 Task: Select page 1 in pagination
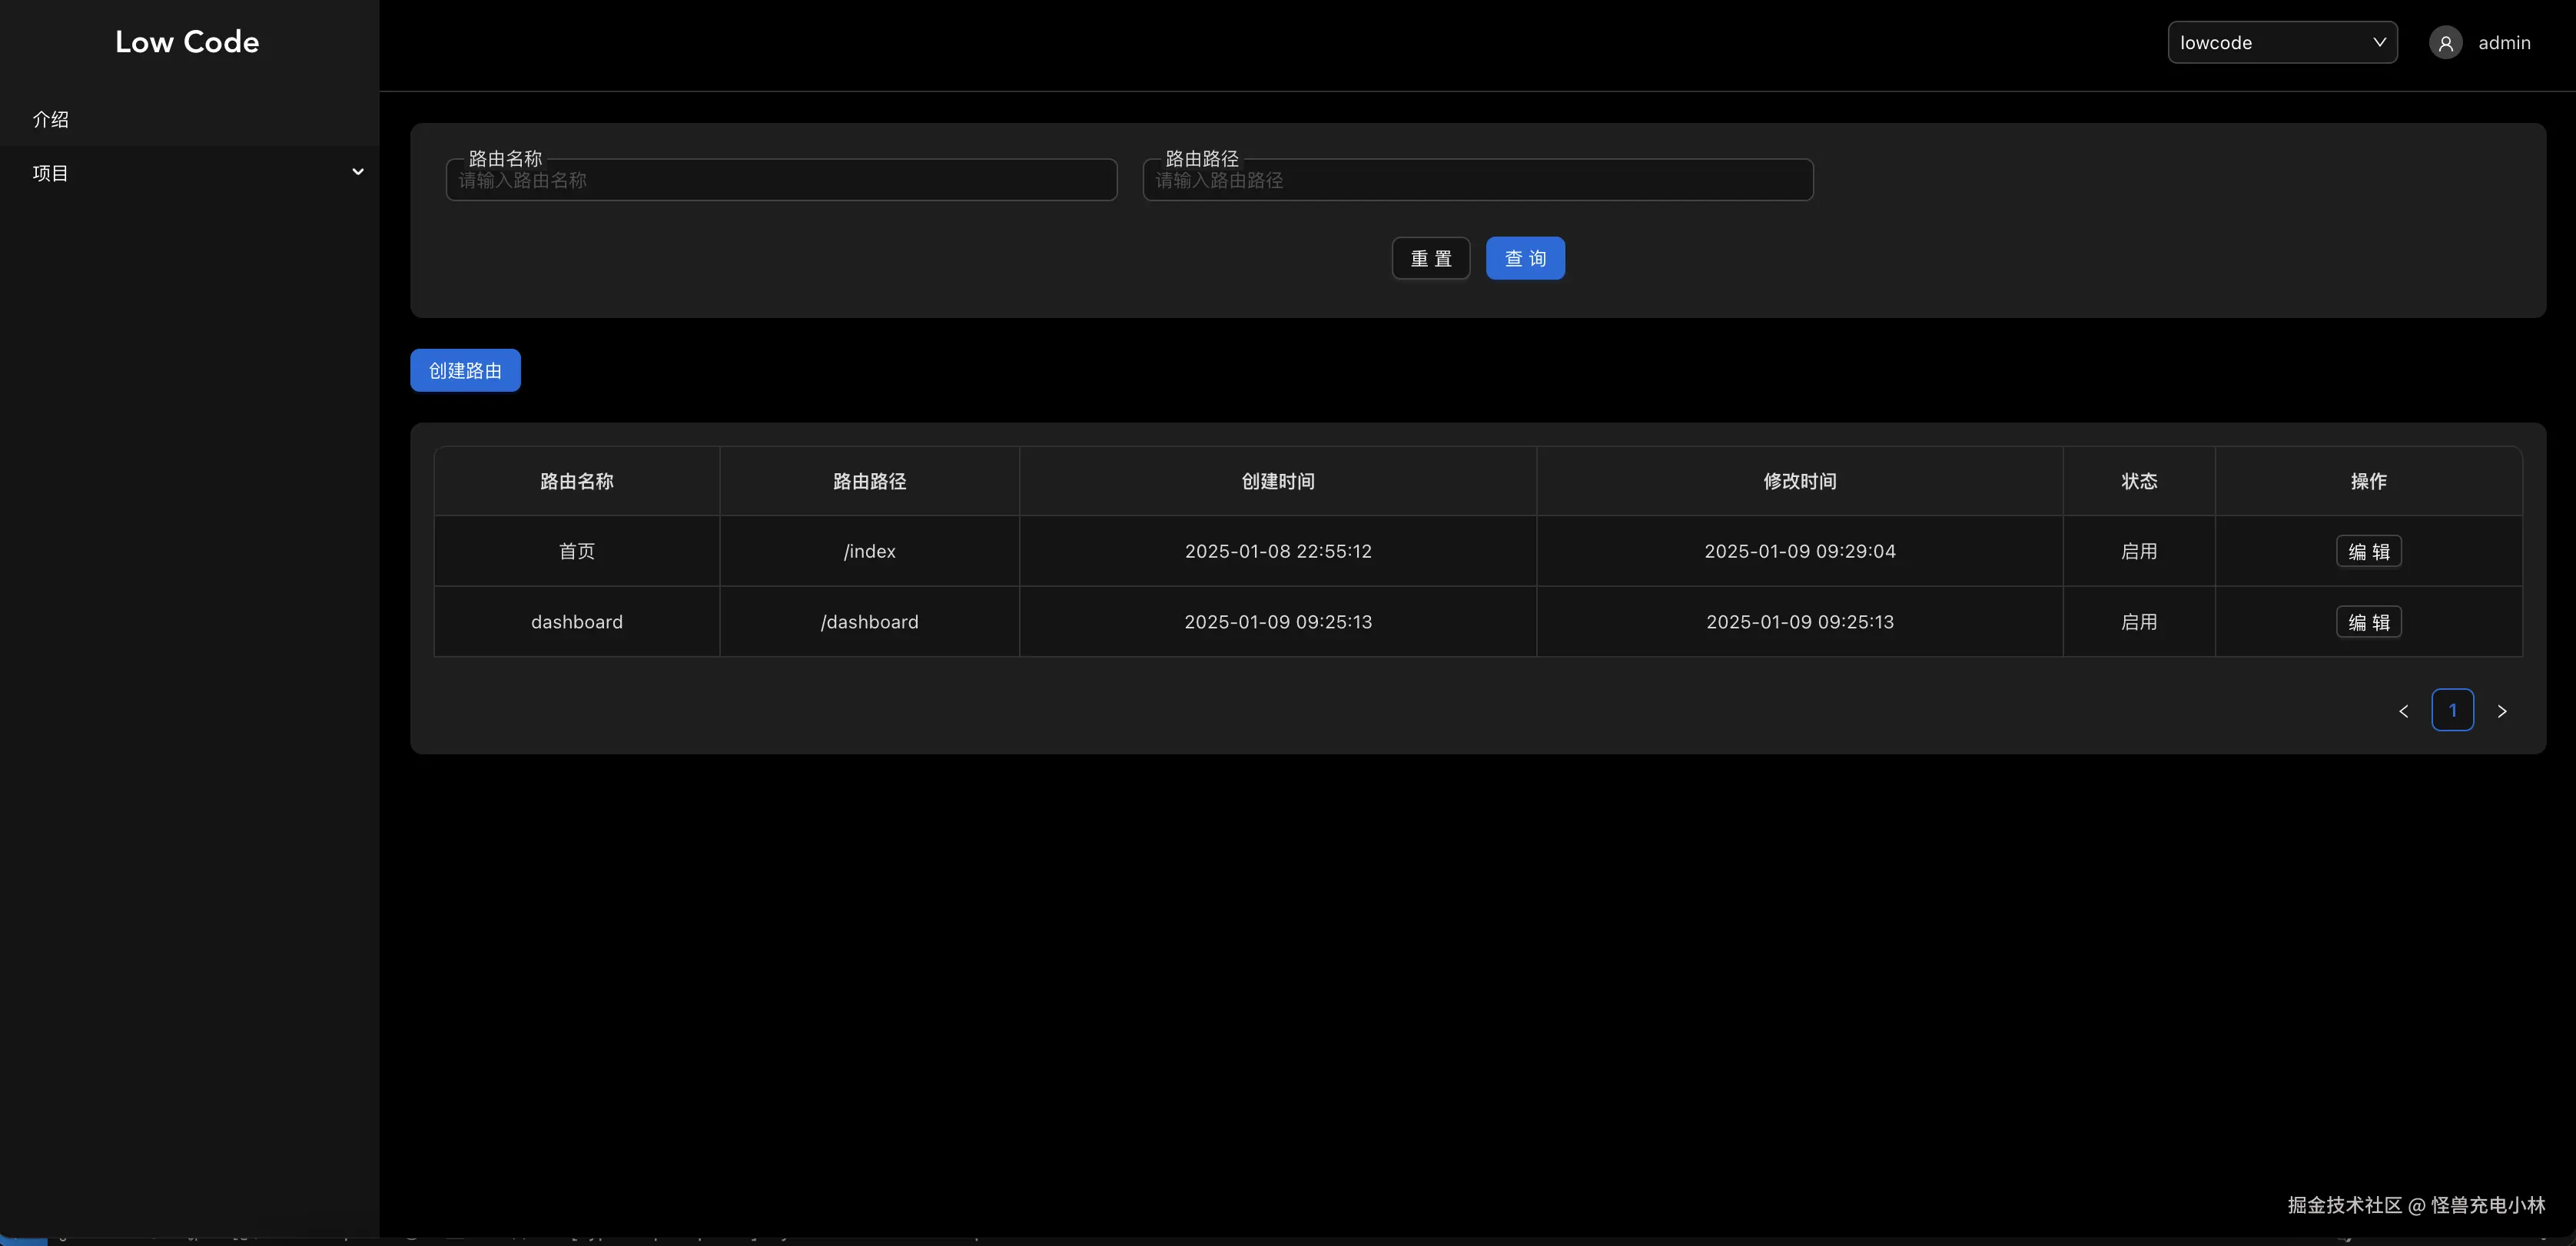click(2452, 711)
